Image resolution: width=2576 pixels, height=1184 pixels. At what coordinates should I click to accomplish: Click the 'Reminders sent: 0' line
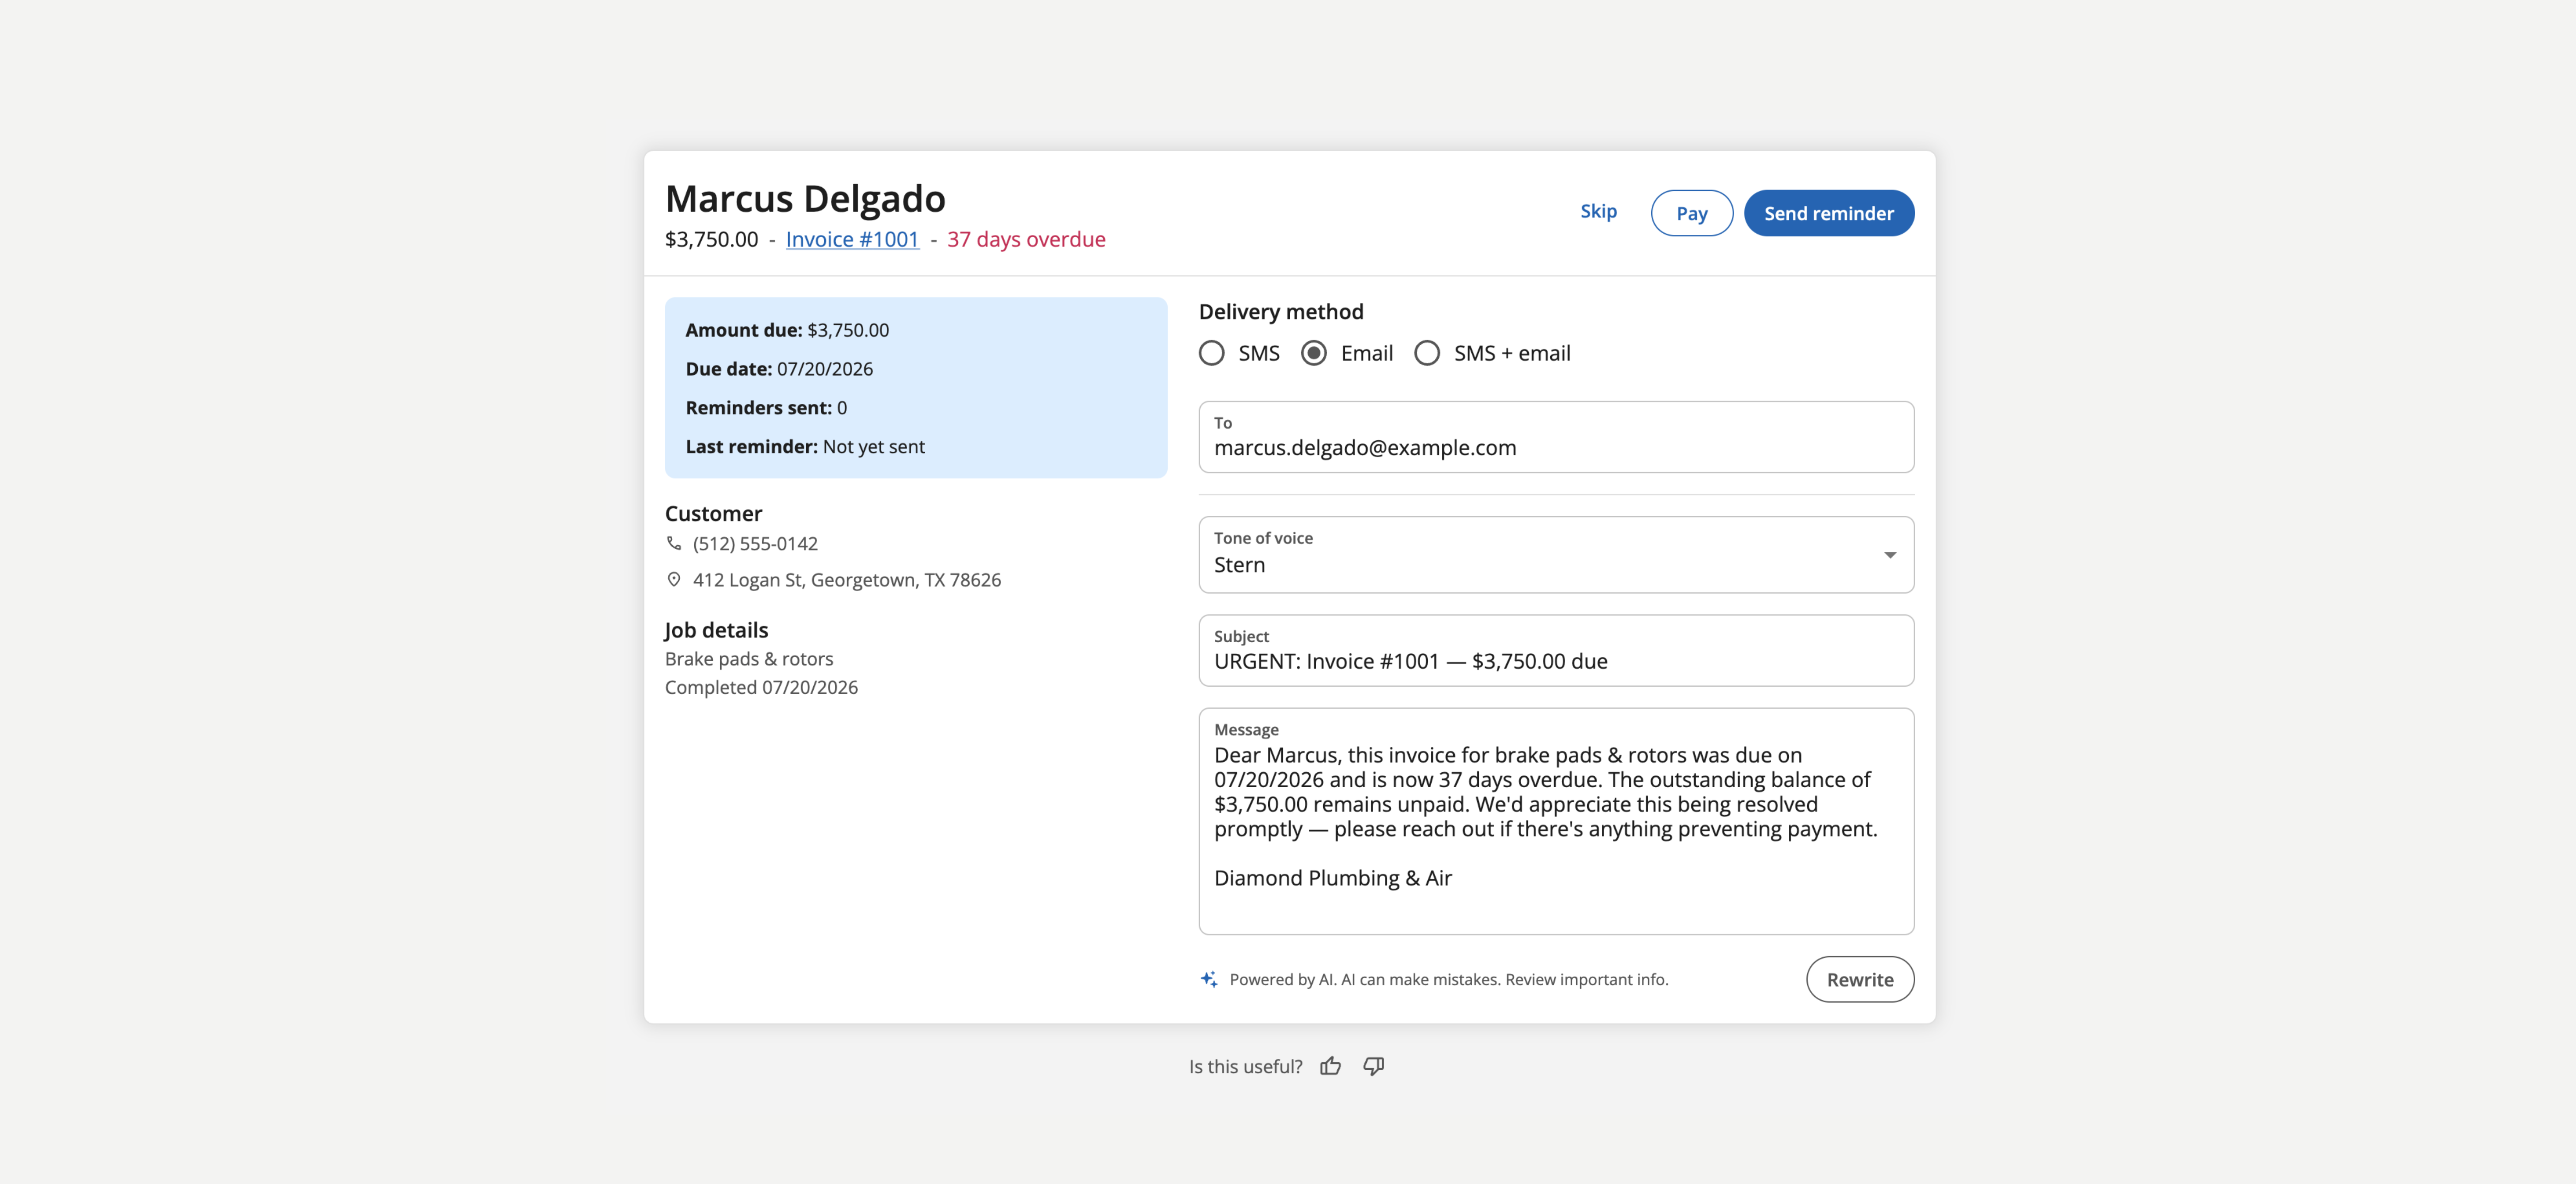[x=766, y=408]
